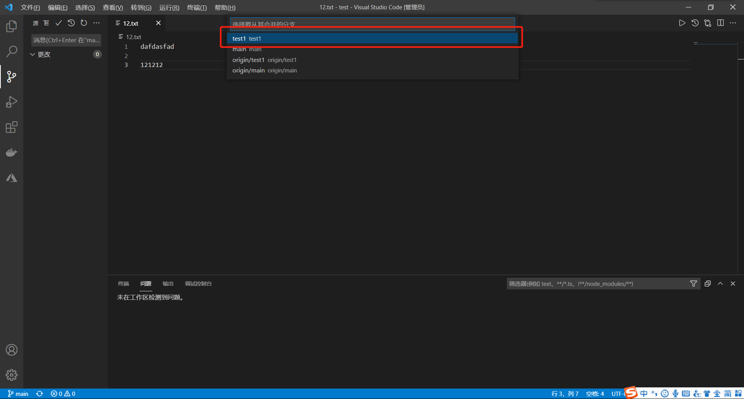Open the Manage gear icon

tap(12, 375)
